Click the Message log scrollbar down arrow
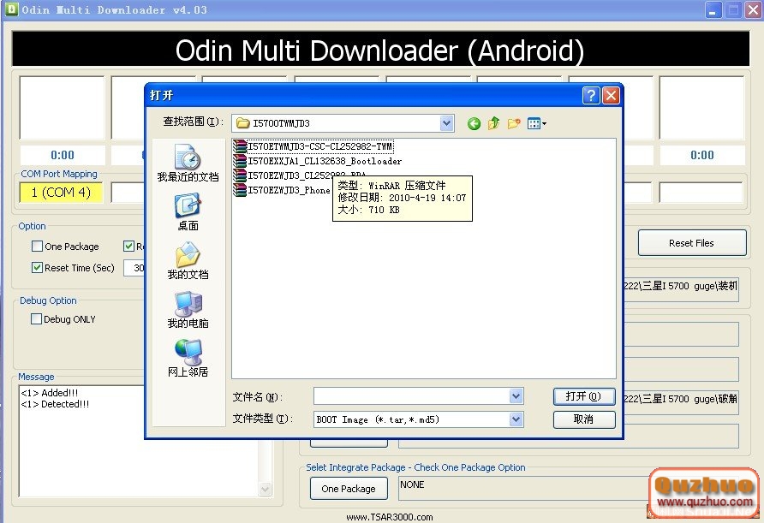This screenshot has width=764, height=523. (266, 489)
